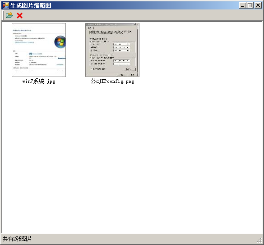Click the win7系统.jpg file name label
The width and height of the screenshot is (264, 245).
pos(39,82)
